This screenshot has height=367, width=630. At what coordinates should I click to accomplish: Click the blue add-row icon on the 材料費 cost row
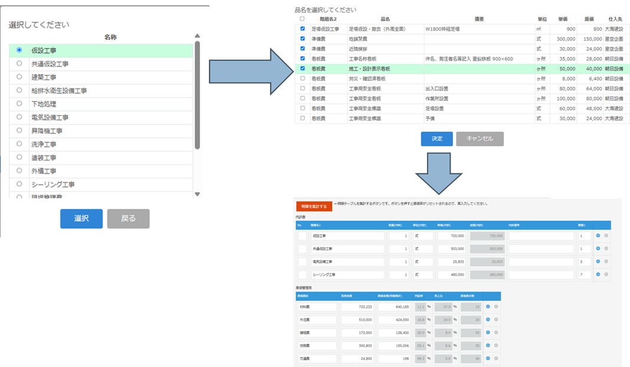488,307
